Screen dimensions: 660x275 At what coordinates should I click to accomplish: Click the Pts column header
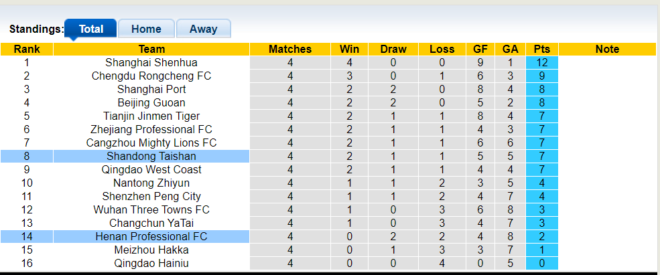(542, 49)
